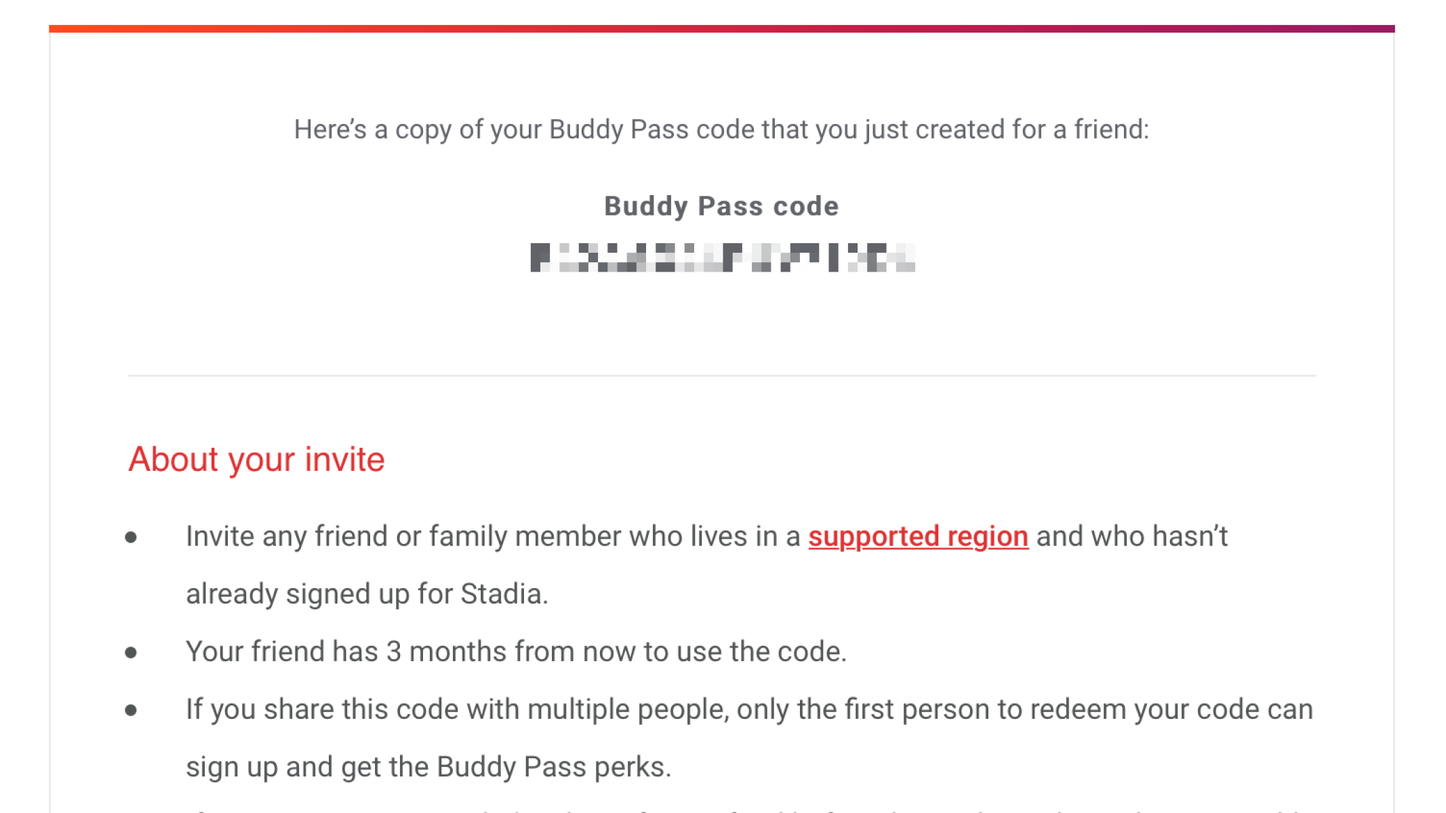Click the line "already signed up for Stadia."

point(367,594)
